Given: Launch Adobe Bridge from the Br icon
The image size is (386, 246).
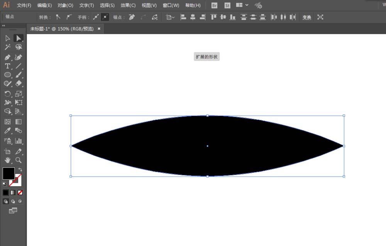Looking at the screenshot, I should click(x=214, y=5).
